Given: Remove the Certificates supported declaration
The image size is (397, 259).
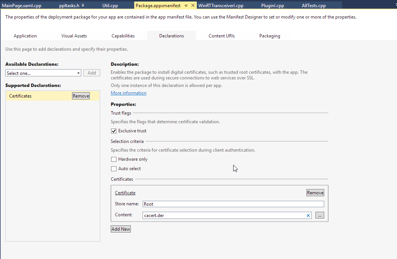Looking at the screenshot, I should [x=81, y=96].
